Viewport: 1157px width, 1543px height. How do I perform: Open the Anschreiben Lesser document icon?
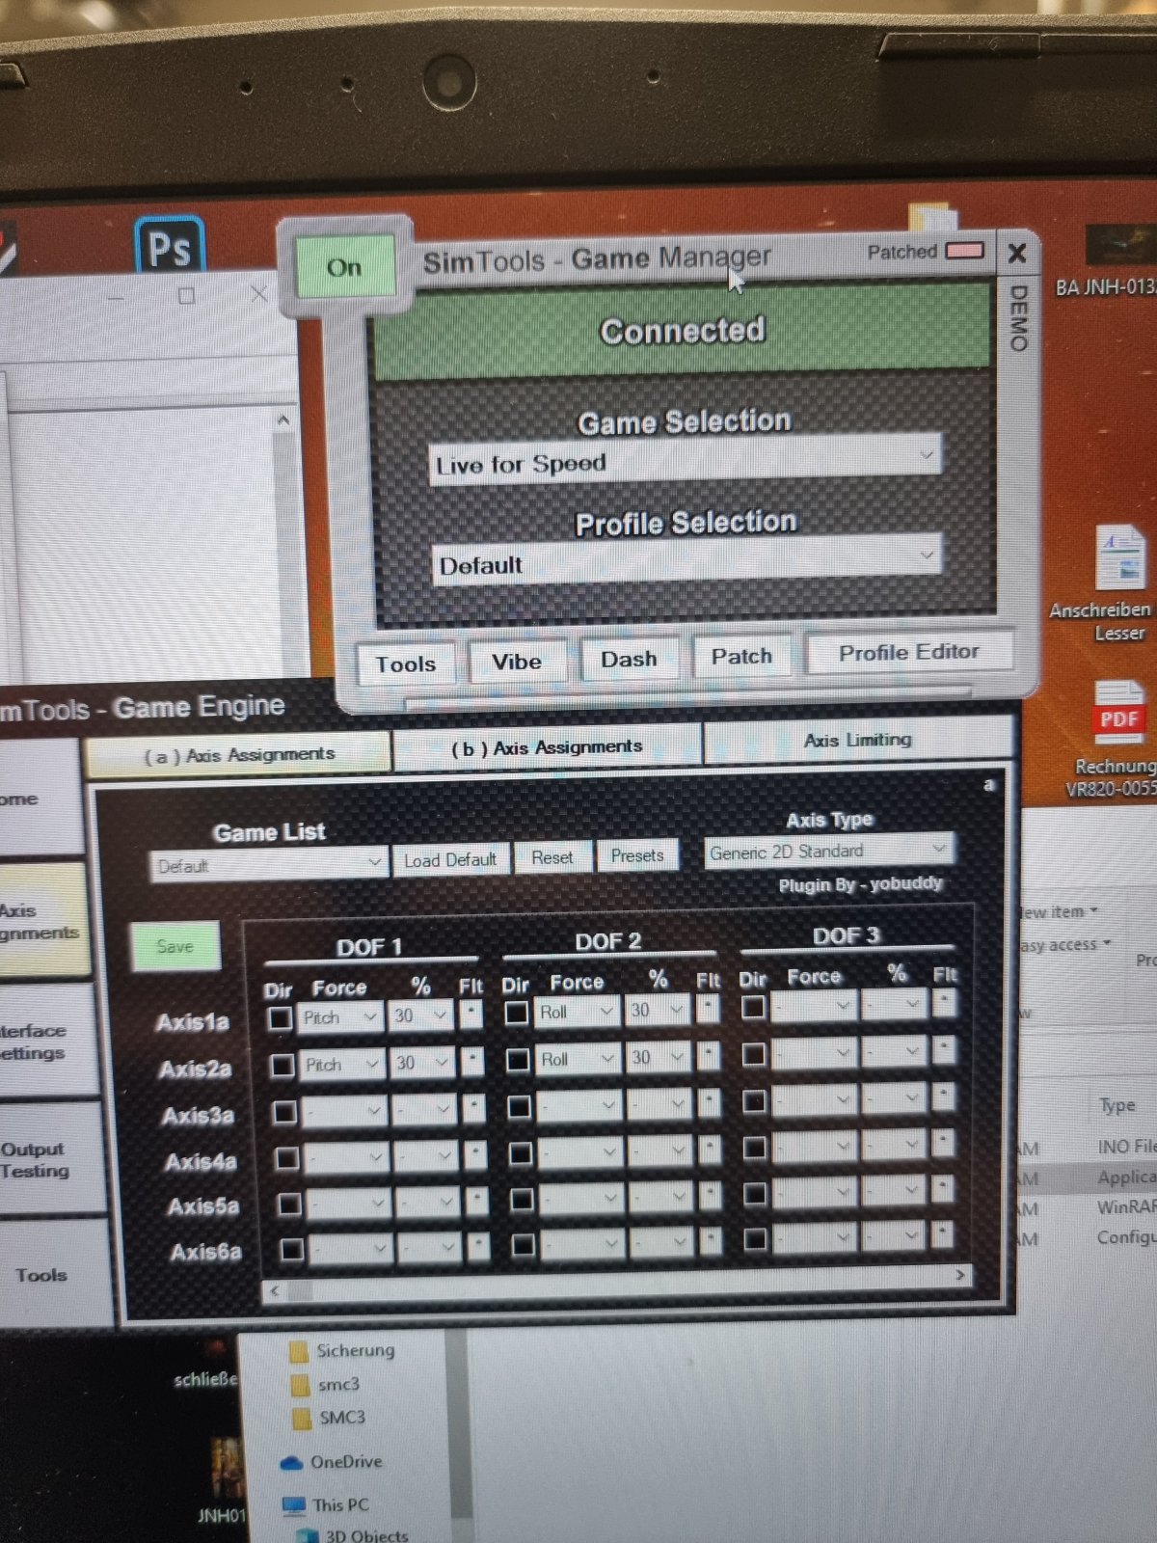[1121, 557]
